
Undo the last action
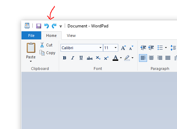coord(46,26)
